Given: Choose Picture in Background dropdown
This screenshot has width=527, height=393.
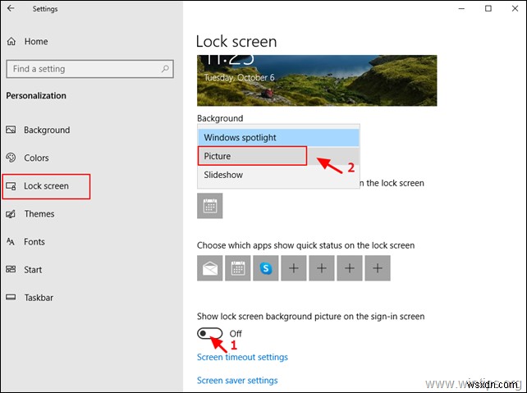Looking at the screenshot, I should [x=278, y=156].
